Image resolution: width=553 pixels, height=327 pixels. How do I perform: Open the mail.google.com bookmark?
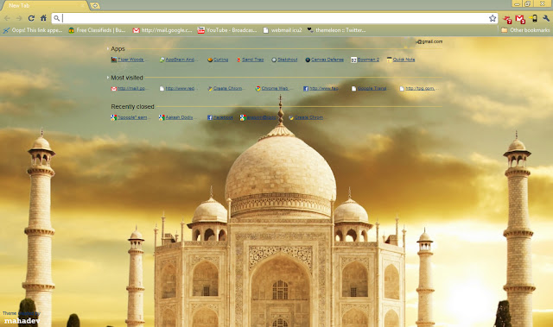coord(162,30)
